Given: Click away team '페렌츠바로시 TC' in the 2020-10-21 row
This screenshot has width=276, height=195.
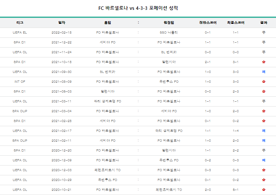Looking at the screenshot, I should [x=169, y=190].
